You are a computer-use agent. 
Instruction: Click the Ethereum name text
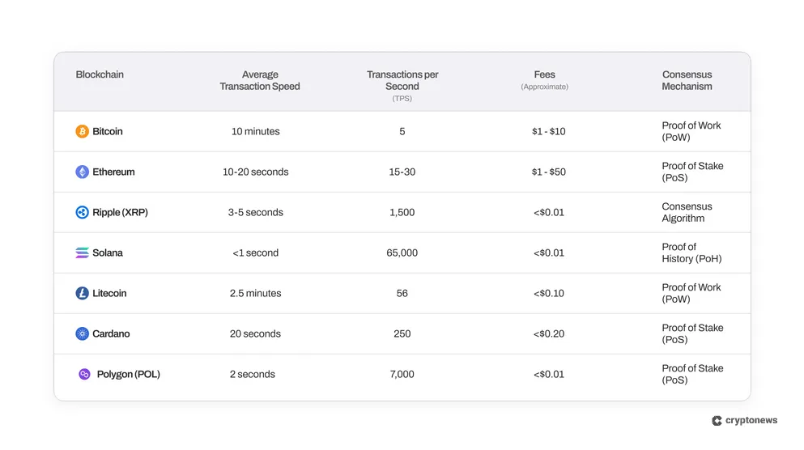pos(114,172)
